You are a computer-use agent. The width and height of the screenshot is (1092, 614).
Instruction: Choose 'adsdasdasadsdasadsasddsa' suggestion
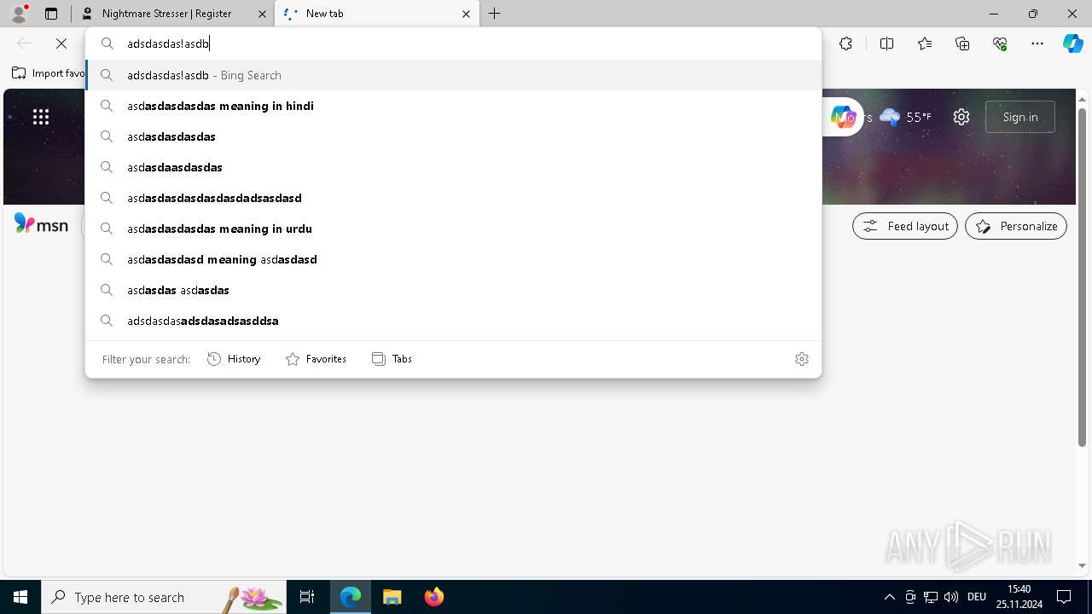(x=453, y=321)
